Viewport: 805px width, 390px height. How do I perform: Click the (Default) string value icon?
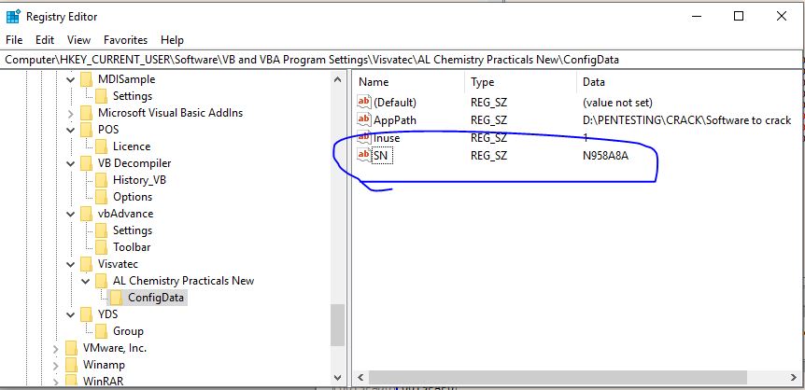tap(363, 102)
